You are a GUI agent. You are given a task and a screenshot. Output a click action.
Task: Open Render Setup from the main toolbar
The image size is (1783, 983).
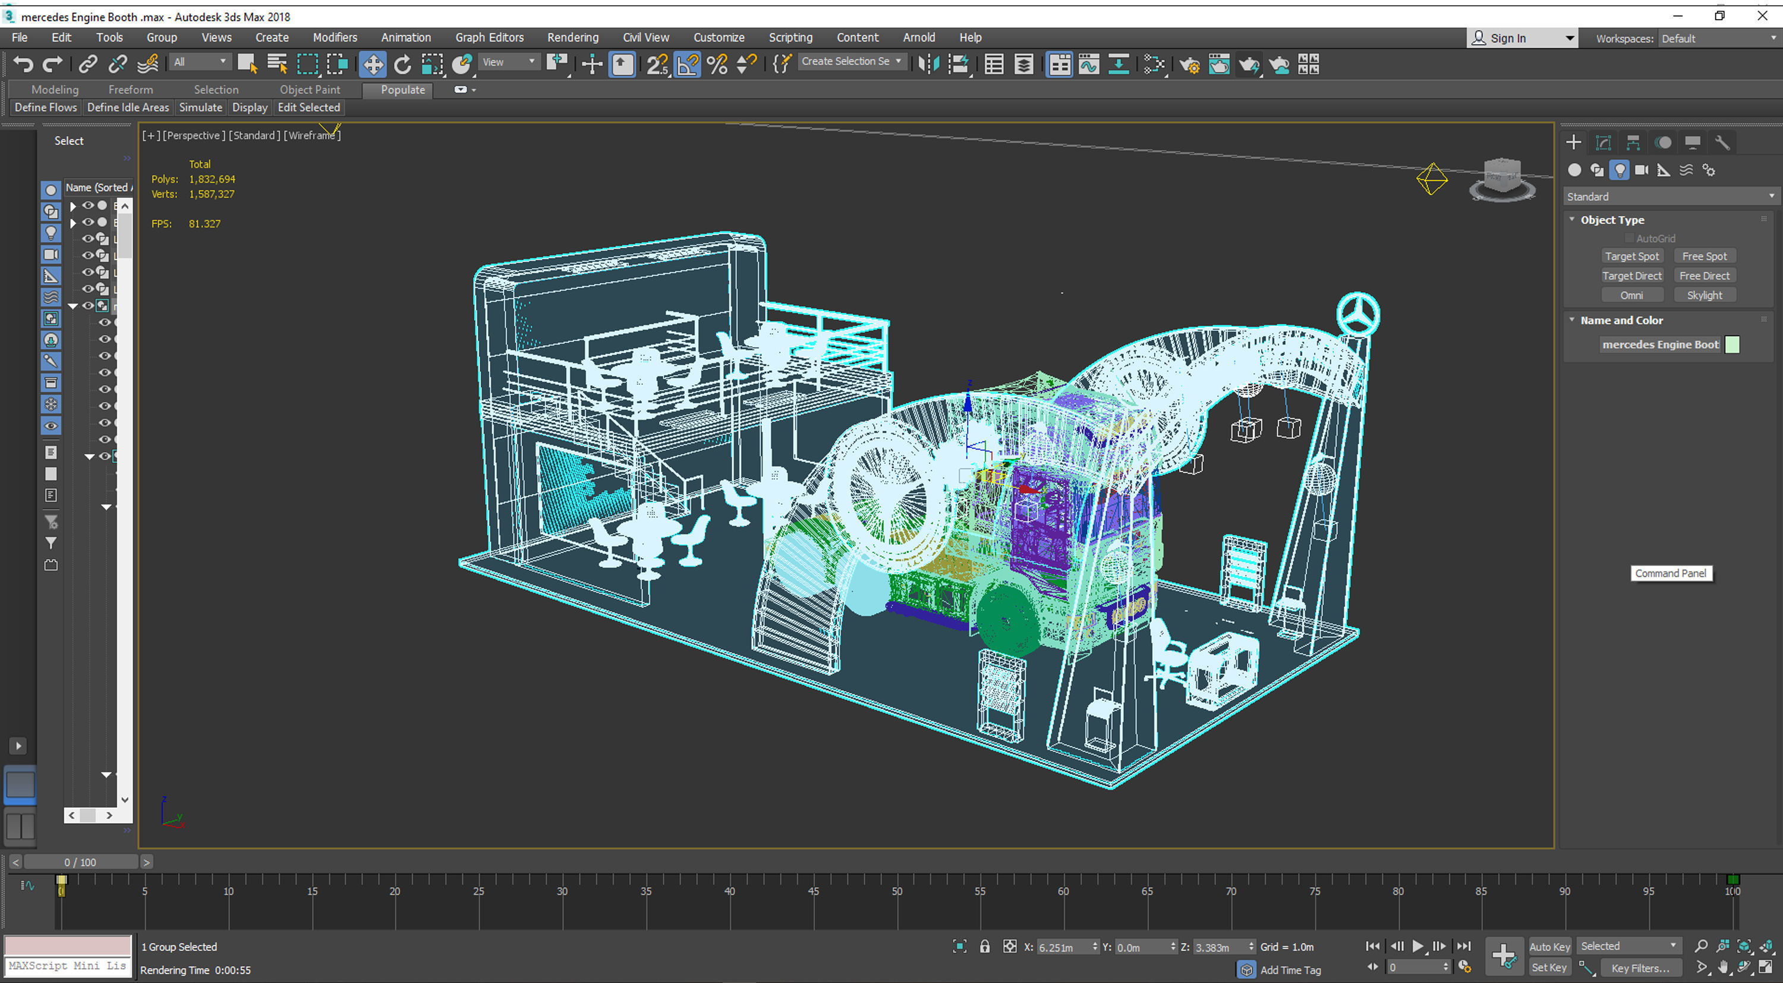tap(1189, 64)
